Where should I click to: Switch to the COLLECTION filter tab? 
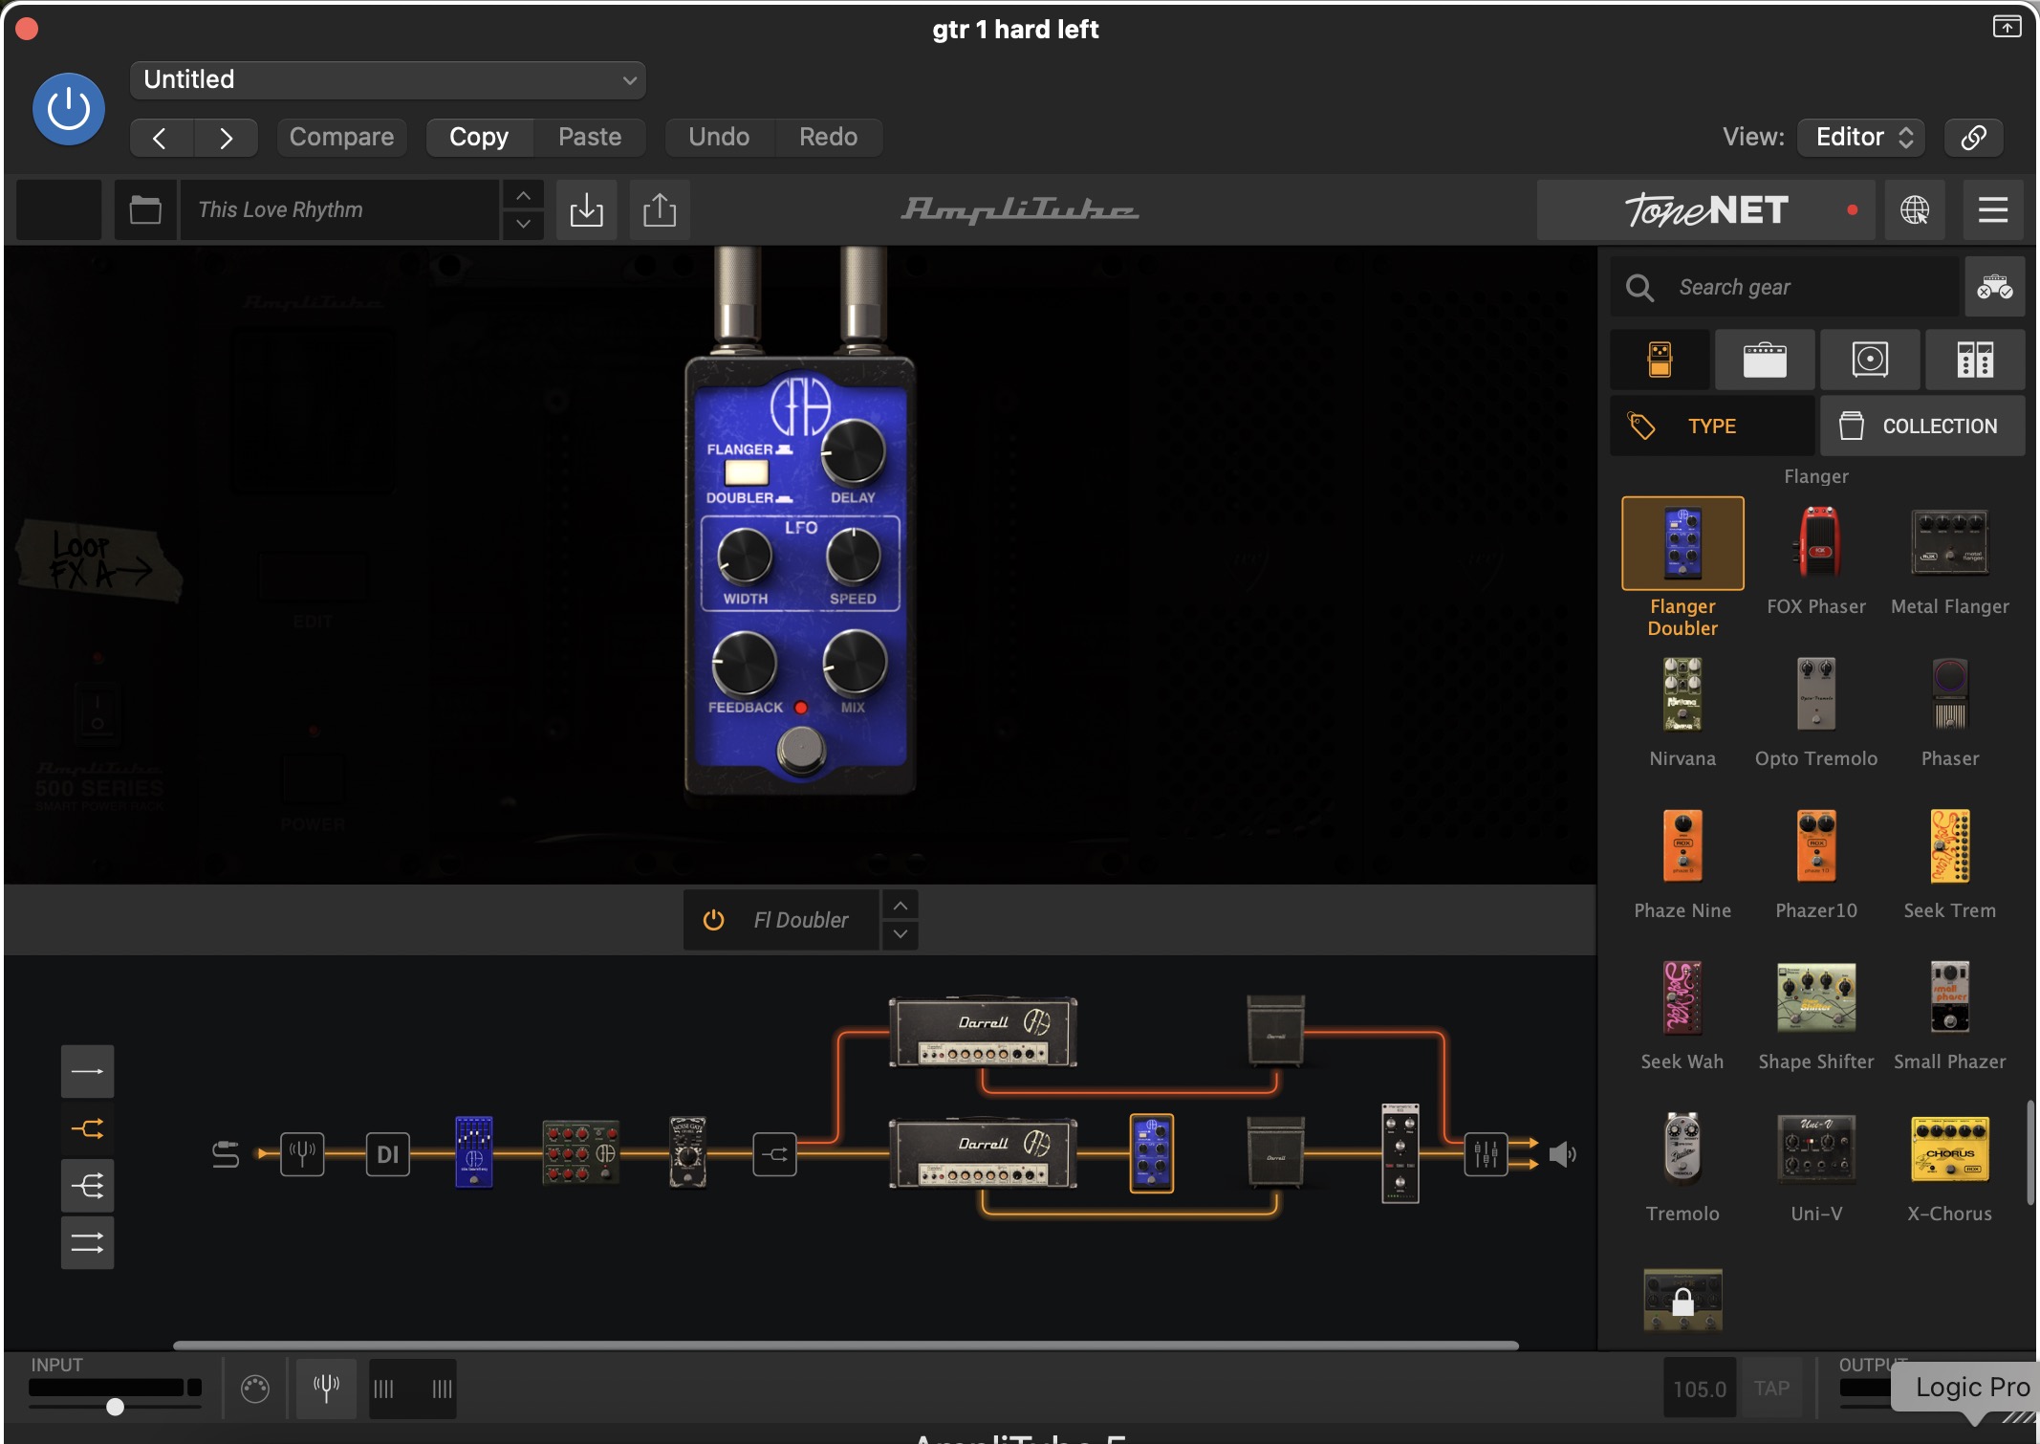tap(1922, 426)
